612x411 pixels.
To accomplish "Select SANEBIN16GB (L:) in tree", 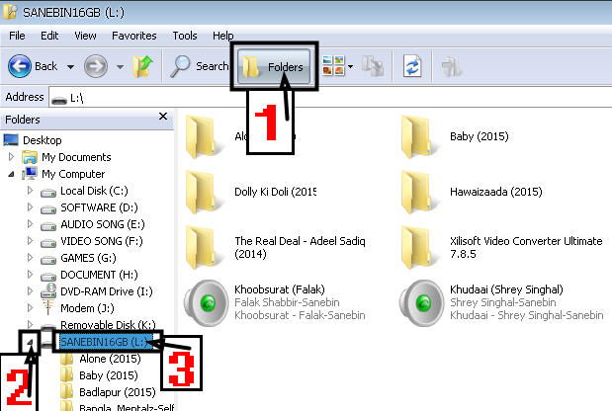I will (105, 342).
